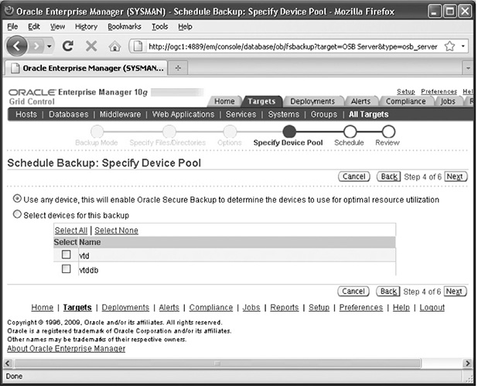478x386 pixels.
Task: Click the footer Jobs link
Action: click(x=251, y=308)
